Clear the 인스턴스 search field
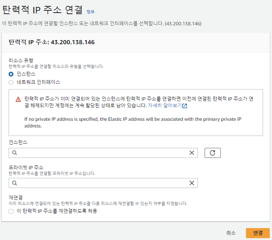Viewport: 272px width, 240px height. pos(192,153)
